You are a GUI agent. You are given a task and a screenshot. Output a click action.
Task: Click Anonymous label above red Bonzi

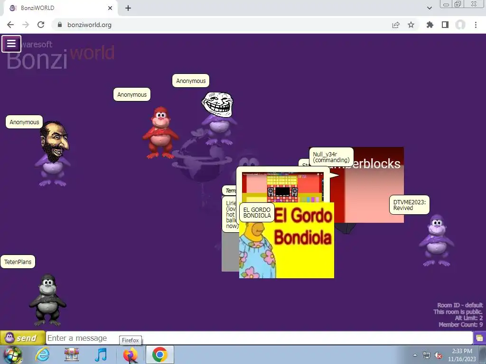click(132, 95)
